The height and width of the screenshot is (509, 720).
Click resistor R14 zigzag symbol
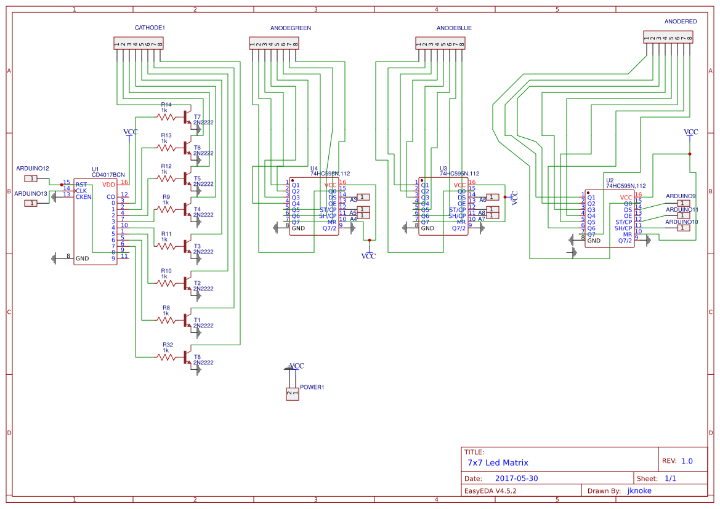(x=166, y=116)
